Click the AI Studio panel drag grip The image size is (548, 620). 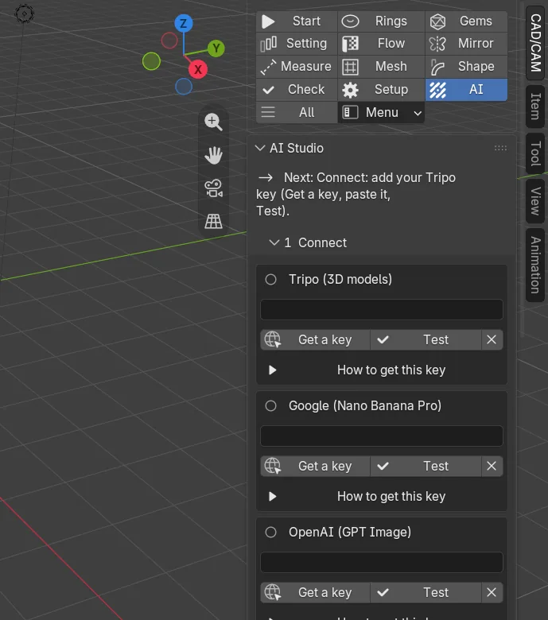(500, 149)
